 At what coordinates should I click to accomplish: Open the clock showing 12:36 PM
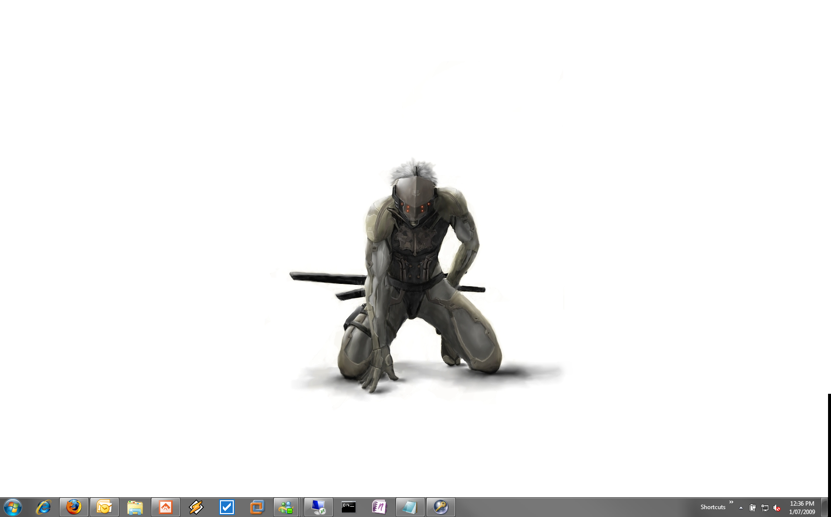point(802,508)
